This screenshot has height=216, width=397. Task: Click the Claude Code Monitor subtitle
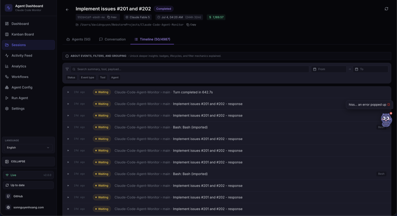(x=28, y=10)
